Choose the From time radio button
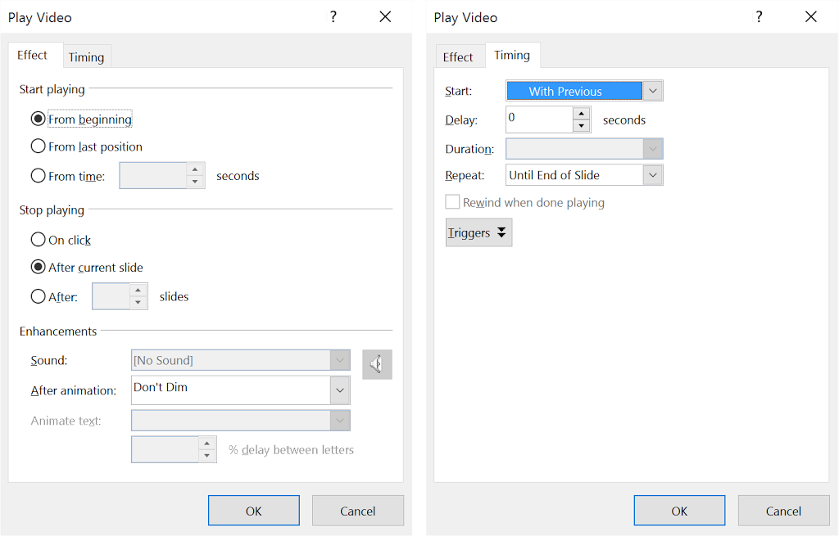The height and width of the screenshot is (536, 839). click(38, 175)
